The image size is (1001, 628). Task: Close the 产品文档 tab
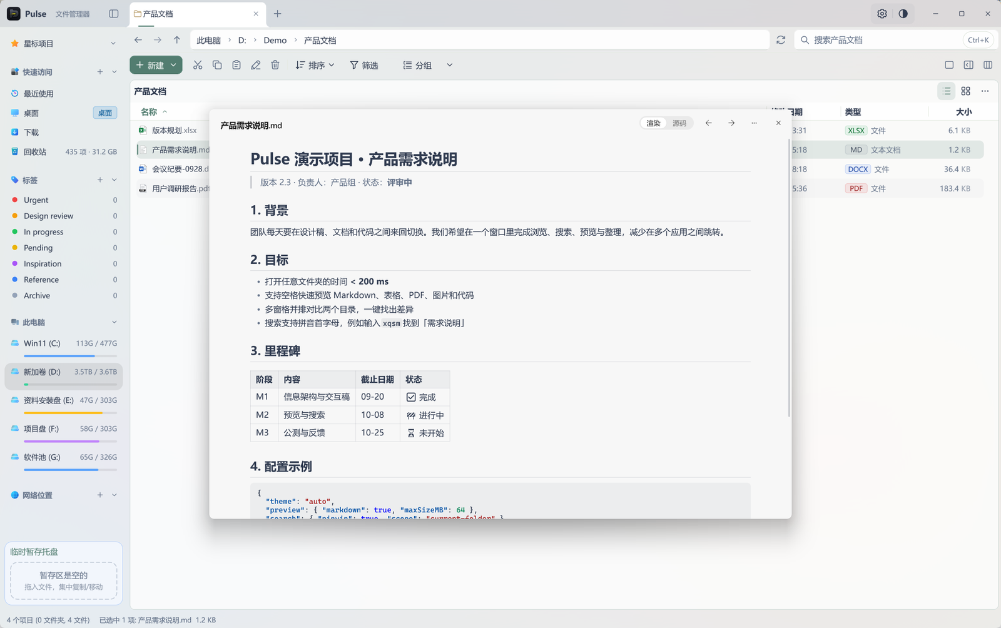[x=256, y=14]
